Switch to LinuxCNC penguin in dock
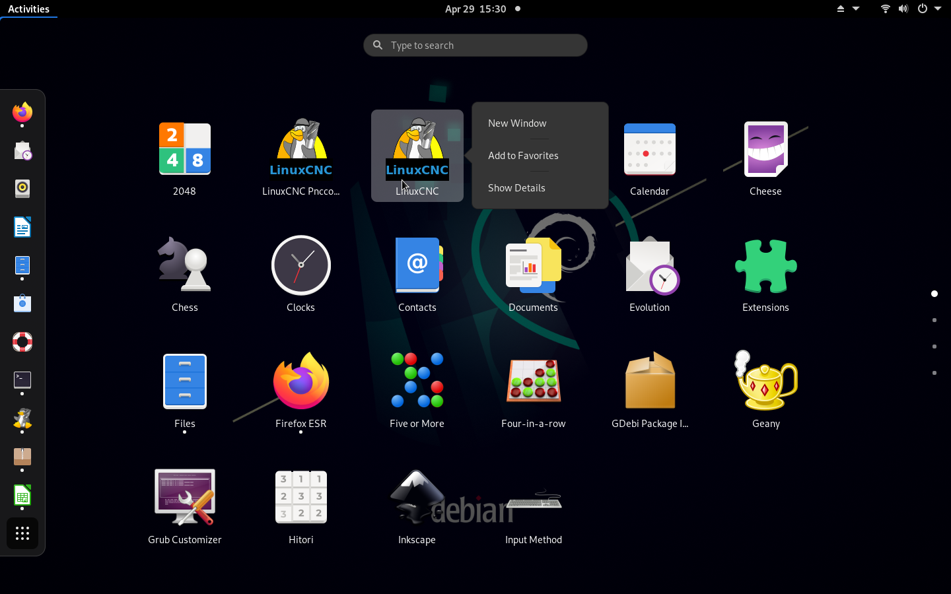The width and height of the screenshot is (951, 594). click(x=22, y=418)
